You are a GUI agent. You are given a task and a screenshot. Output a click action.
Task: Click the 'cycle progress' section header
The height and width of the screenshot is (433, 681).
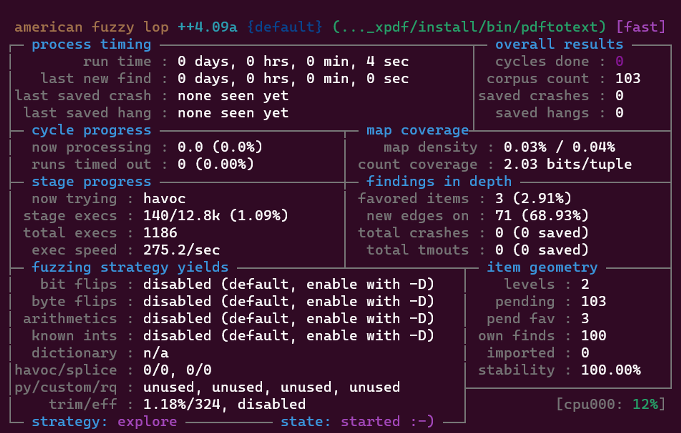tap(92, 130)
